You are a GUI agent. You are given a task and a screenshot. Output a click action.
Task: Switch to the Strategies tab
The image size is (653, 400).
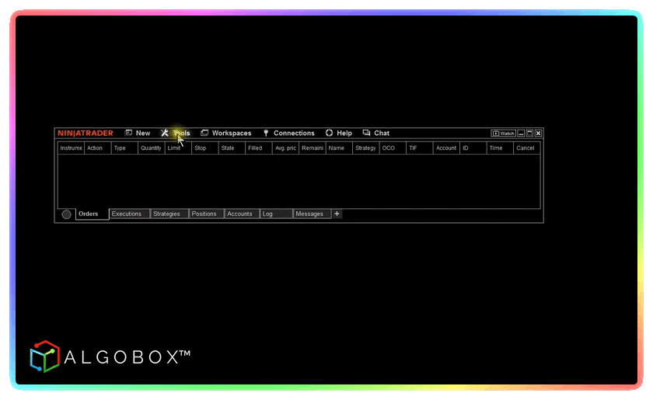(167, 214)
